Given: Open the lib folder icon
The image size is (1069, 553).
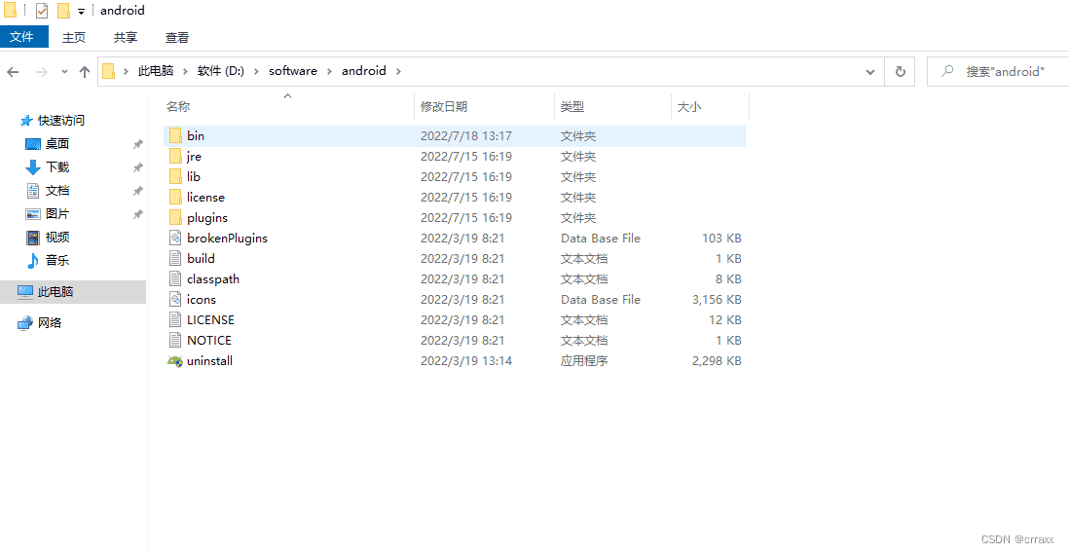Looking at the screenshot, I should click(x=175, y=176).
